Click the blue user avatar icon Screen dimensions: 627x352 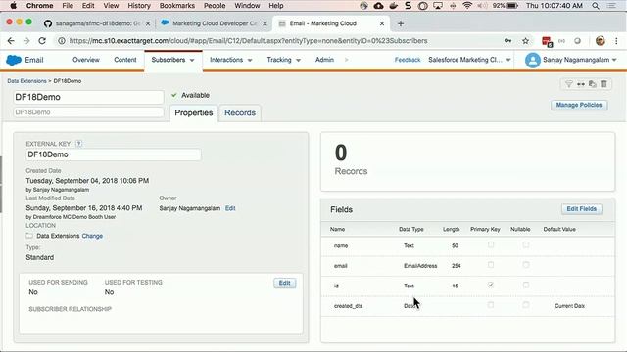(533, 60)
